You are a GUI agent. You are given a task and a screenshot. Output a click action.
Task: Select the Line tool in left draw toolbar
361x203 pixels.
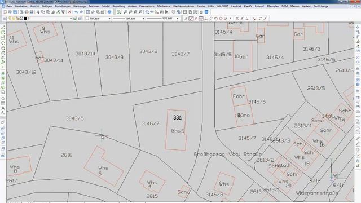[x=3, y=27]
